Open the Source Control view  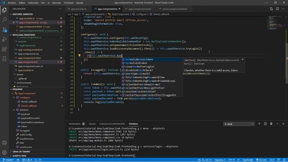pyautogui.click(x=4, y=30)
